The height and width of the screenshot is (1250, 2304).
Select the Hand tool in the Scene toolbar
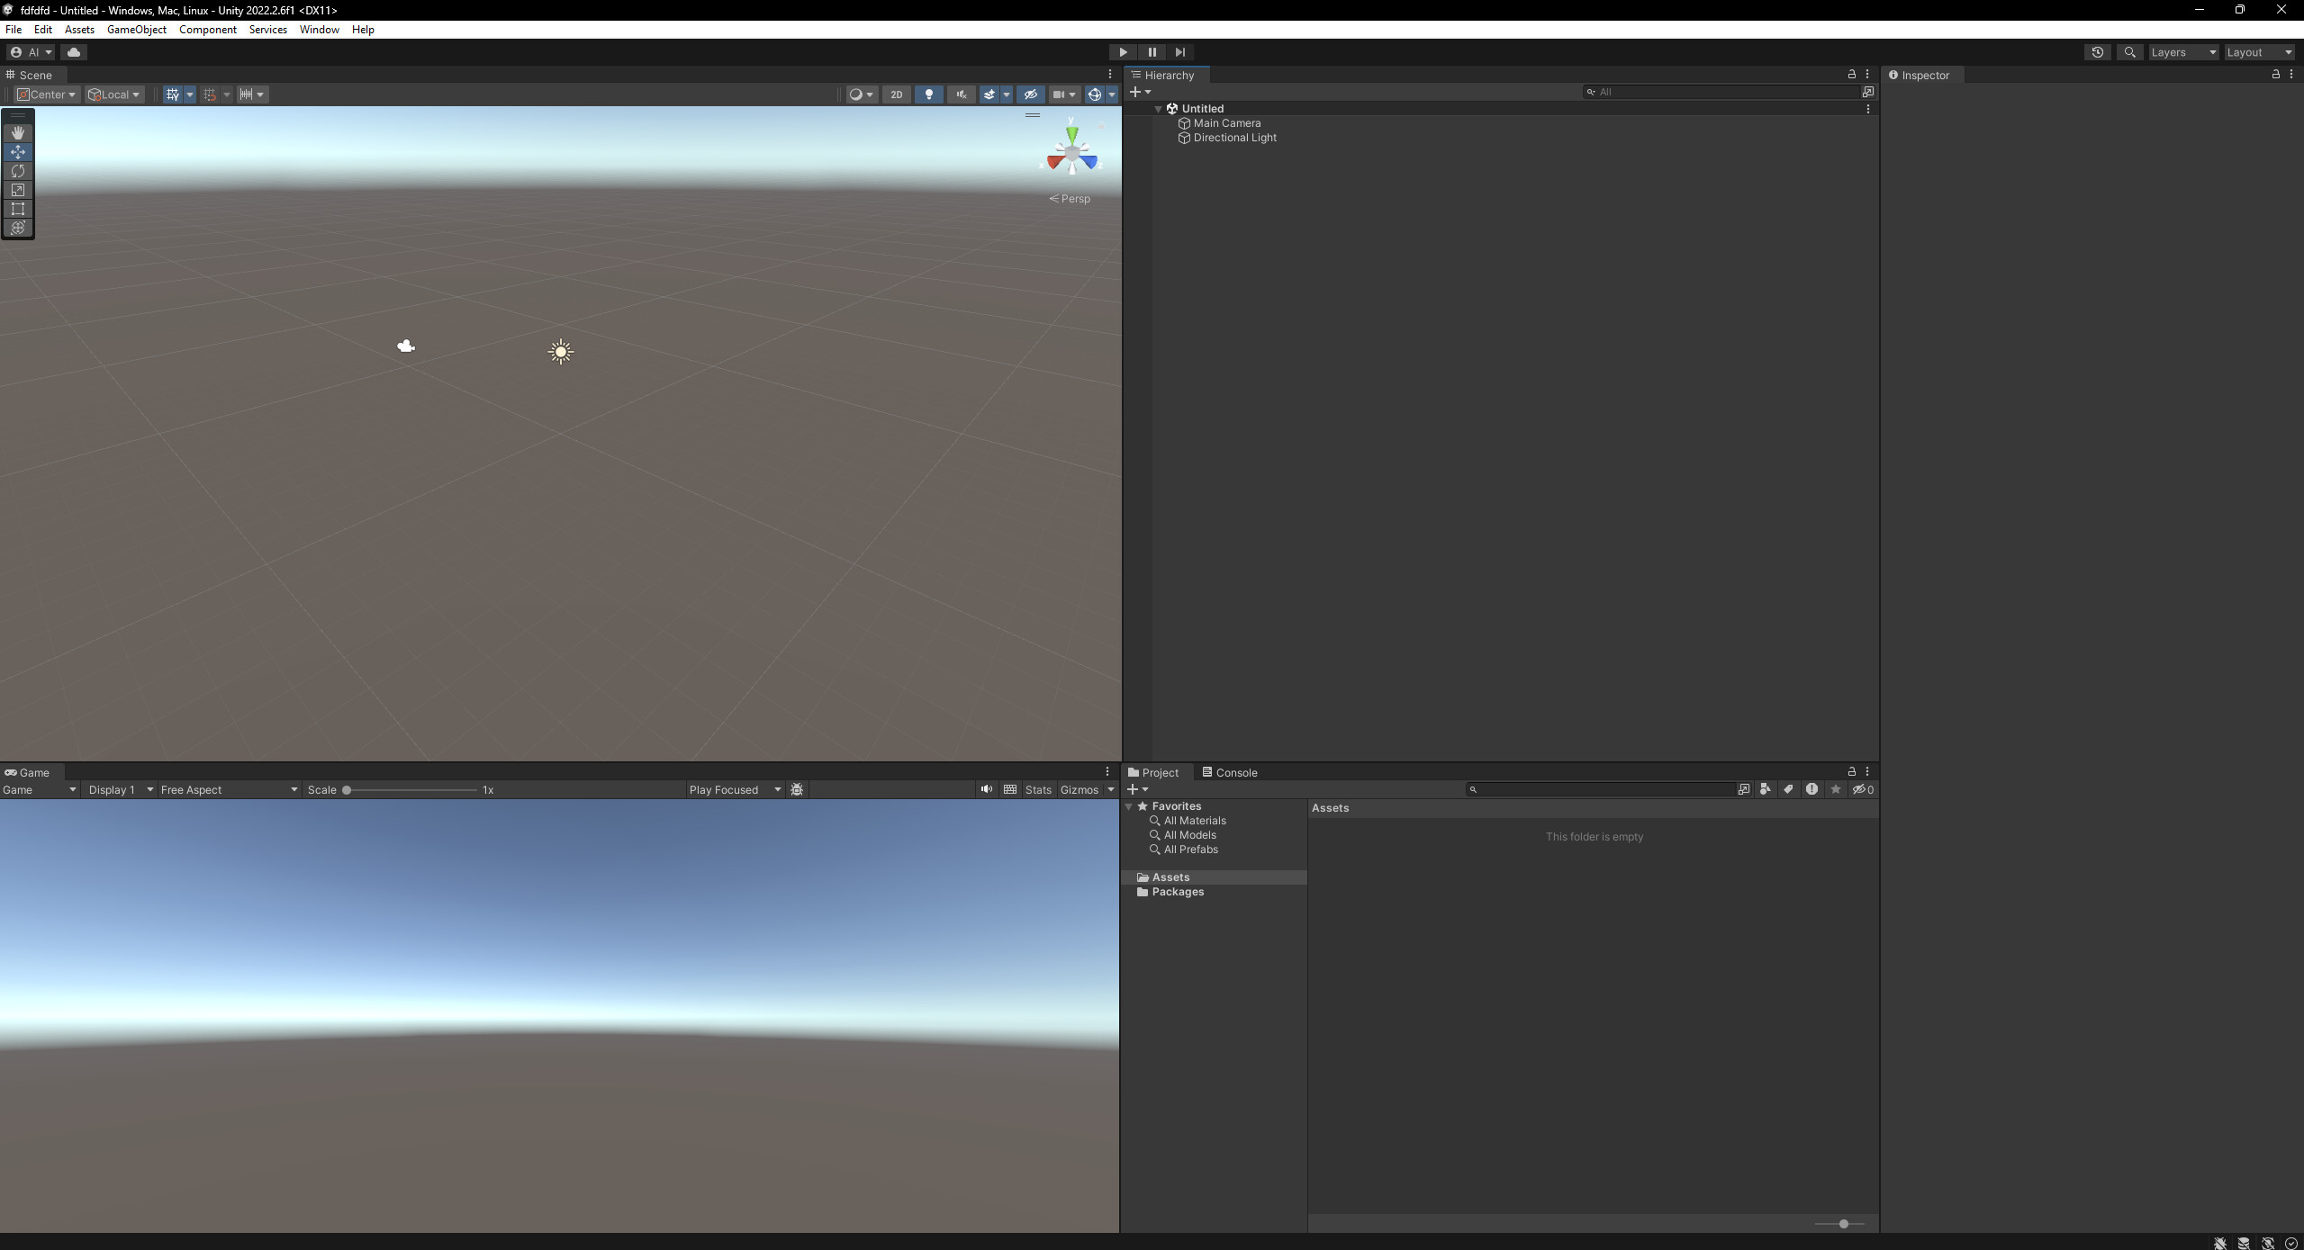[x=18, y=132]
